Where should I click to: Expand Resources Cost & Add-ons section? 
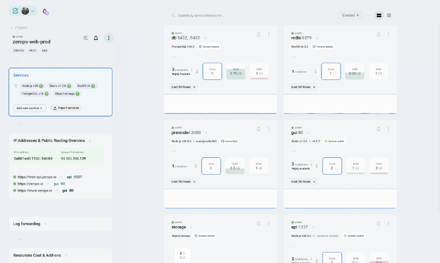pos(66,256)
